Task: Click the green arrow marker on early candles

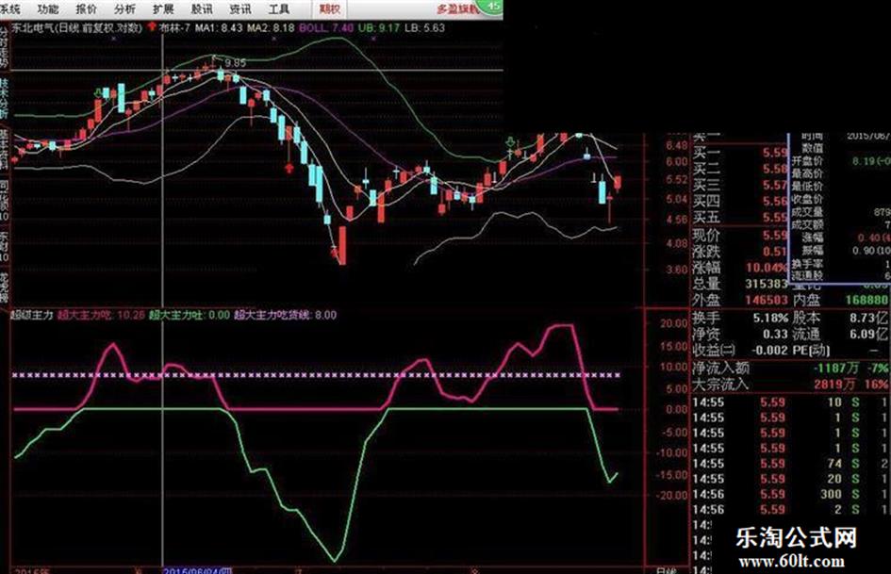Action: tap(98, 91)
